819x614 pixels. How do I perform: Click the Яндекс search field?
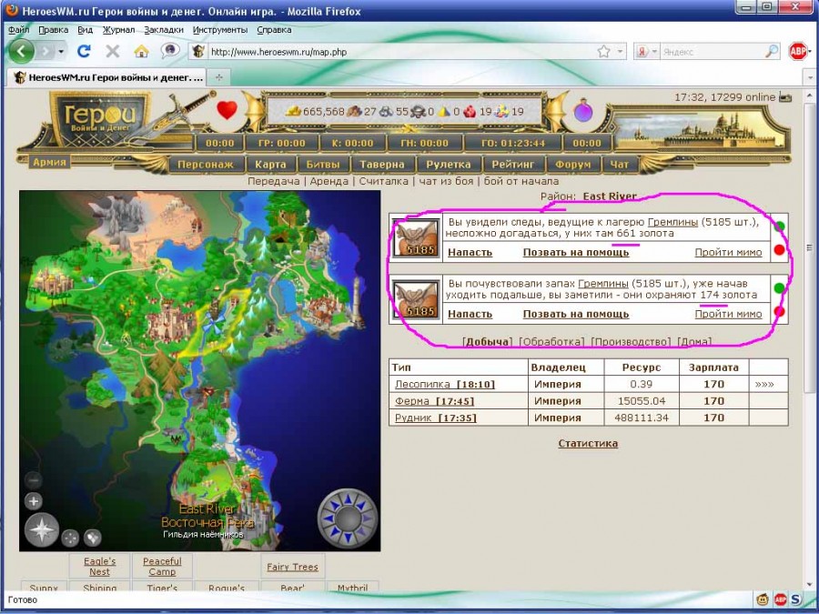[x=712, y=52]
